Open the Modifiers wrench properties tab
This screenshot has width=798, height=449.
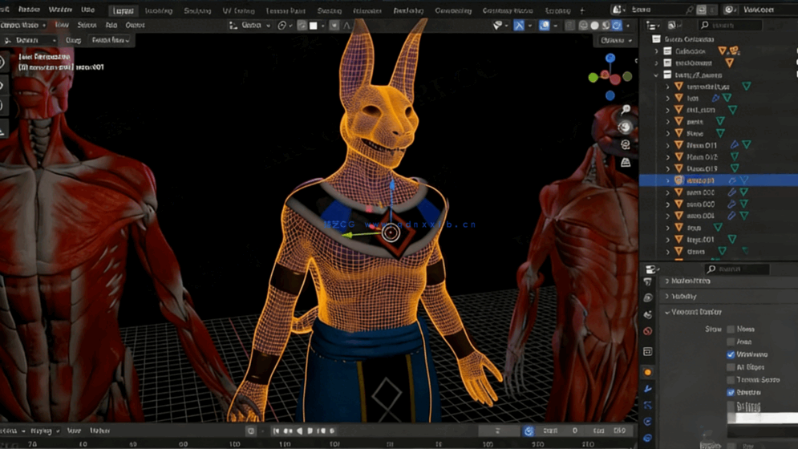[x=647, y=389]
